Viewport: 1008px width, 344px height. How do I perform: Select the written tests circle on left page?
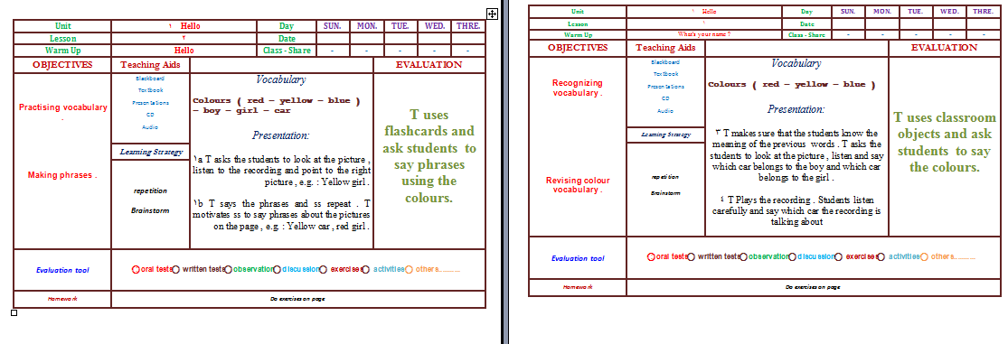pos(176,270)
